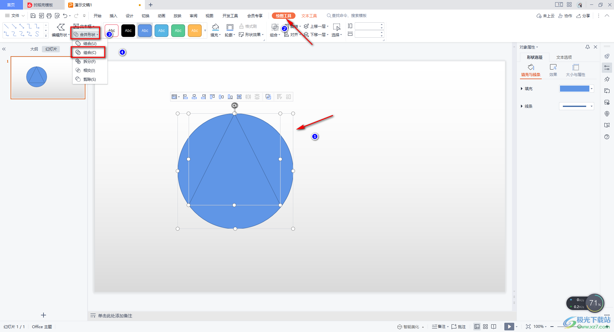
Task: Open Shape Effects (形状效果) dropdown
Action: pyautogui.click(x=251, y=34)
